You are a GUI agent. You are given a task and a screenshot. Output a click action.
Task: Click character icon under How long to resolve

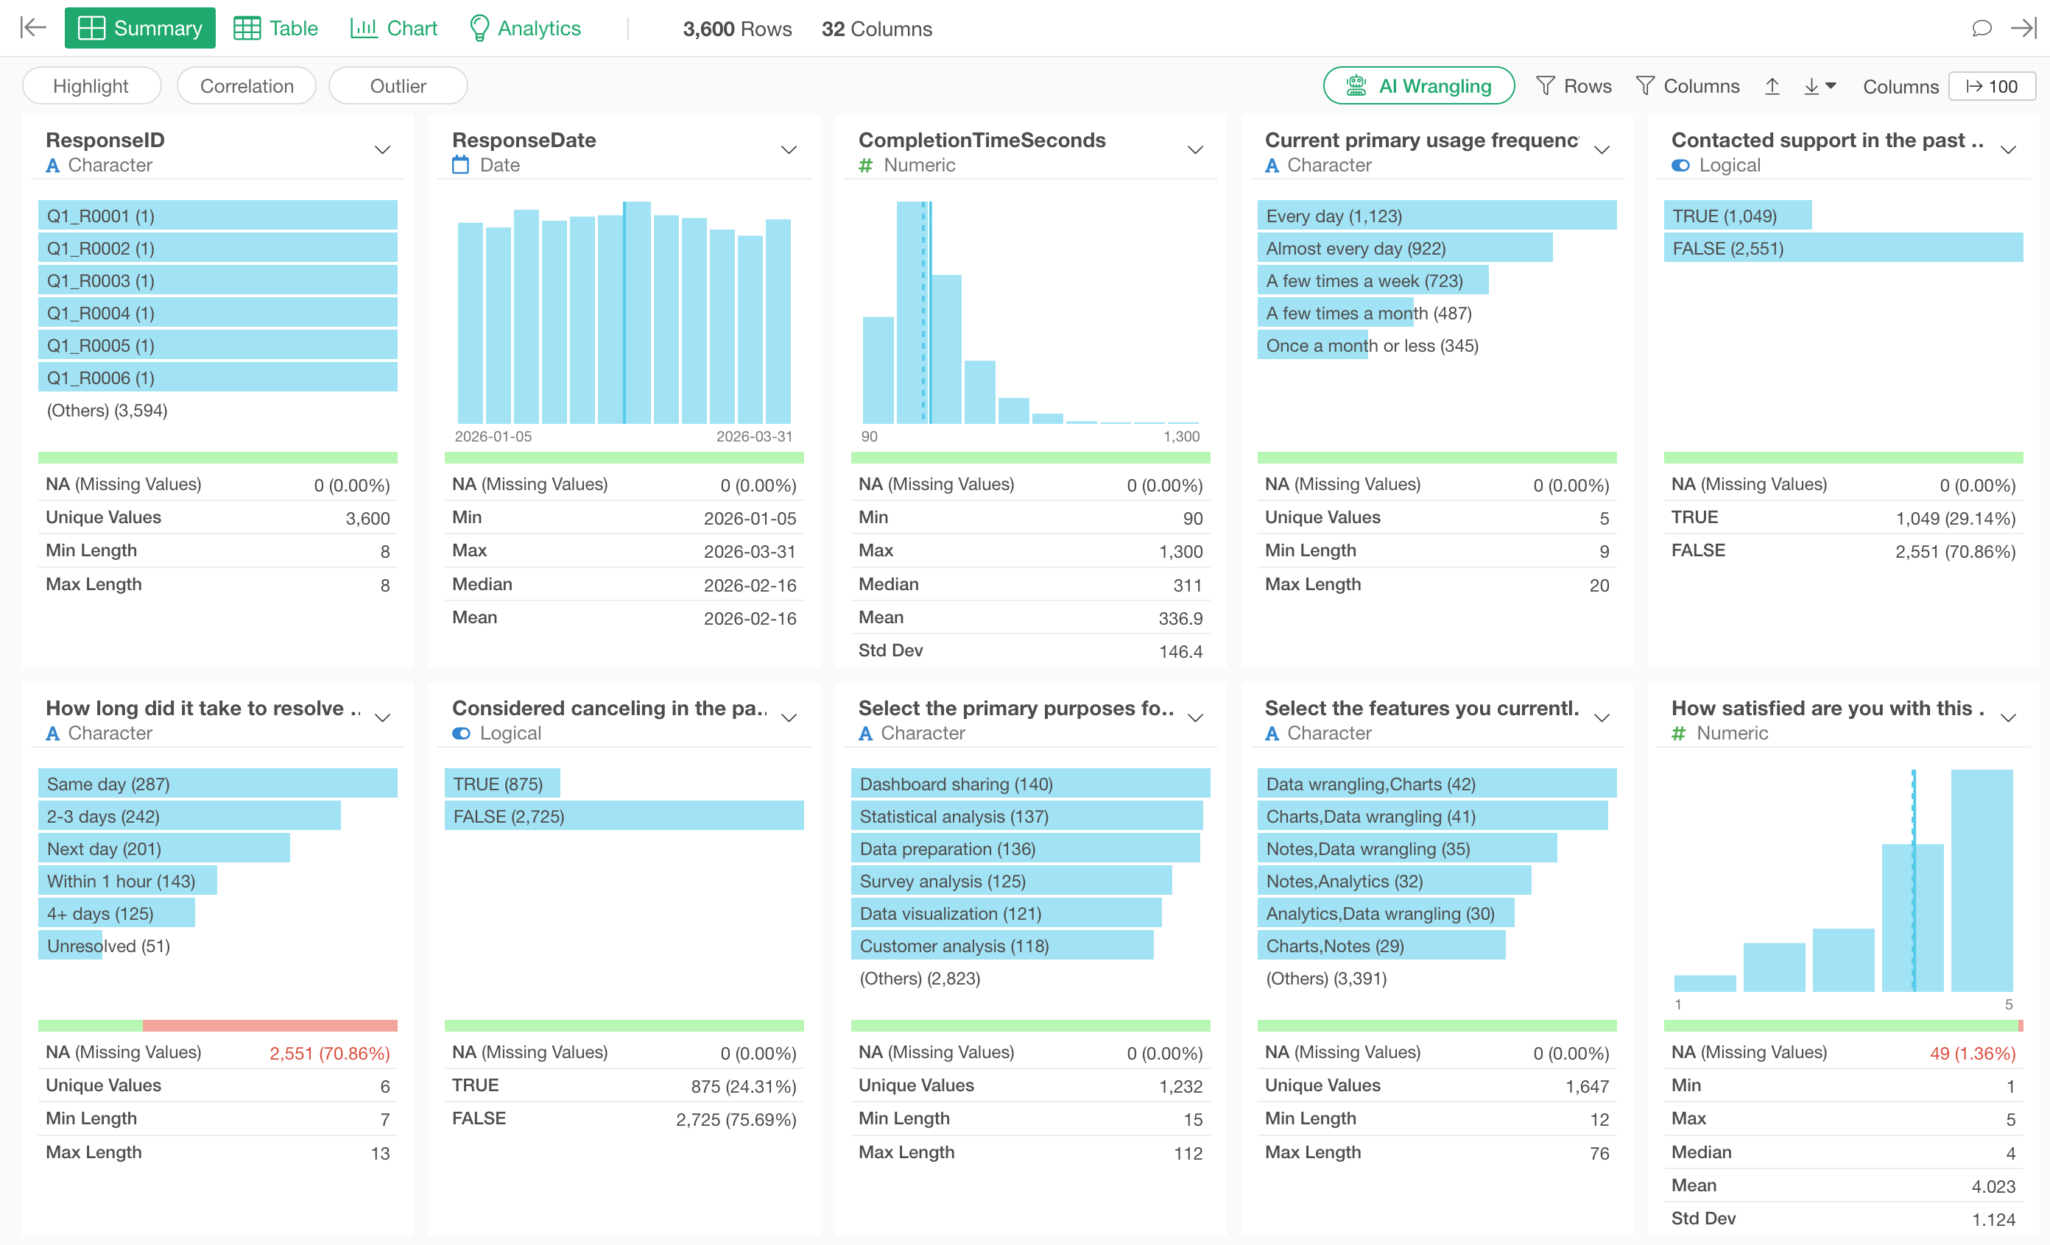pos(52,733)
